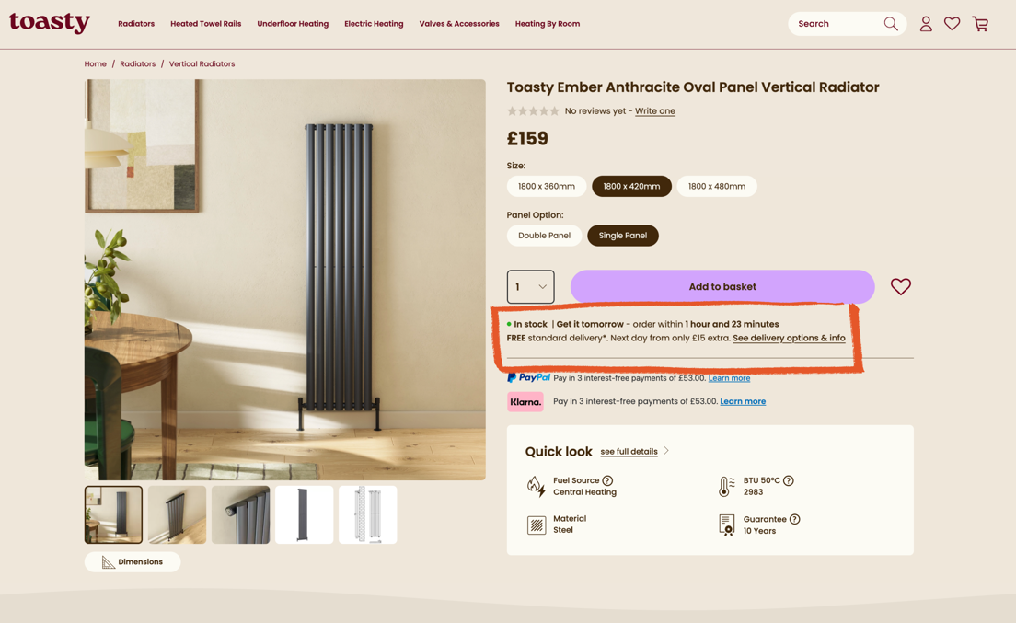Click the Search input field
The width and height of the screenshot is (1016, 623).
(x=834, y=24)
